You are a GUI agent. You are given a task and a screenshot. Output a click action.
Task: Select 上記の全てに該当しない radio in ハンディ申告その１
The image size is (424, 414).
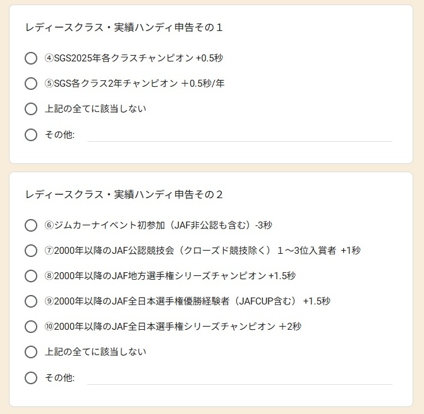[x=31, y=109]
